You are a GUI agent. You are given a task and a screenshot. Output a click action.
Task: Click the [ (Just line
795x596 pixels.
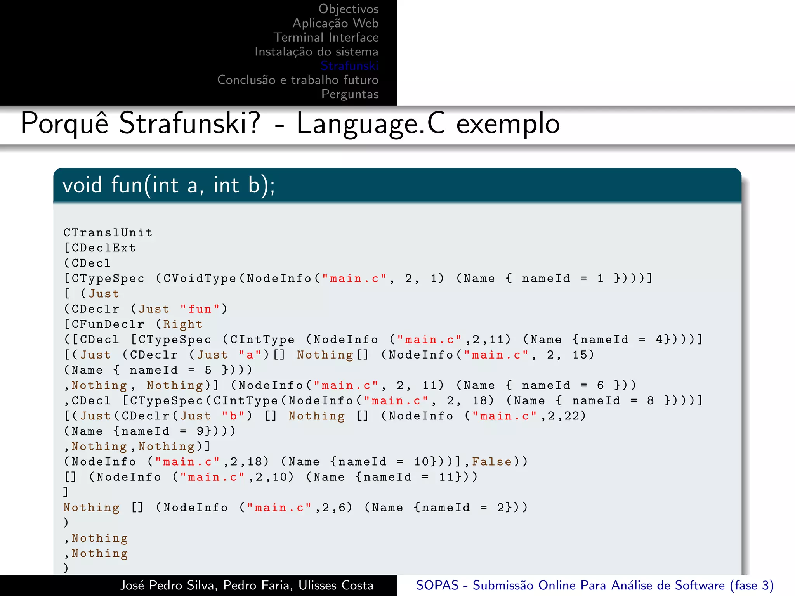[91, 294]
